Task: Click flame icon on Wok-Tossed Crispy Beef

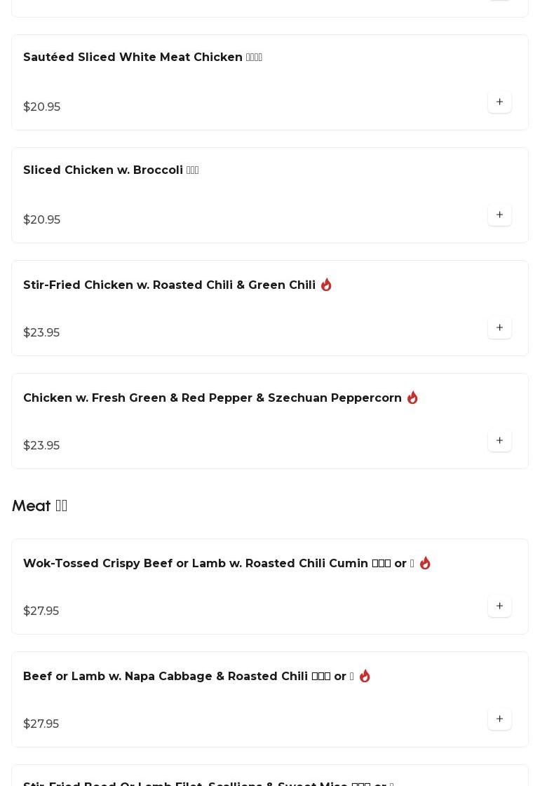Action: click(425, 563)
